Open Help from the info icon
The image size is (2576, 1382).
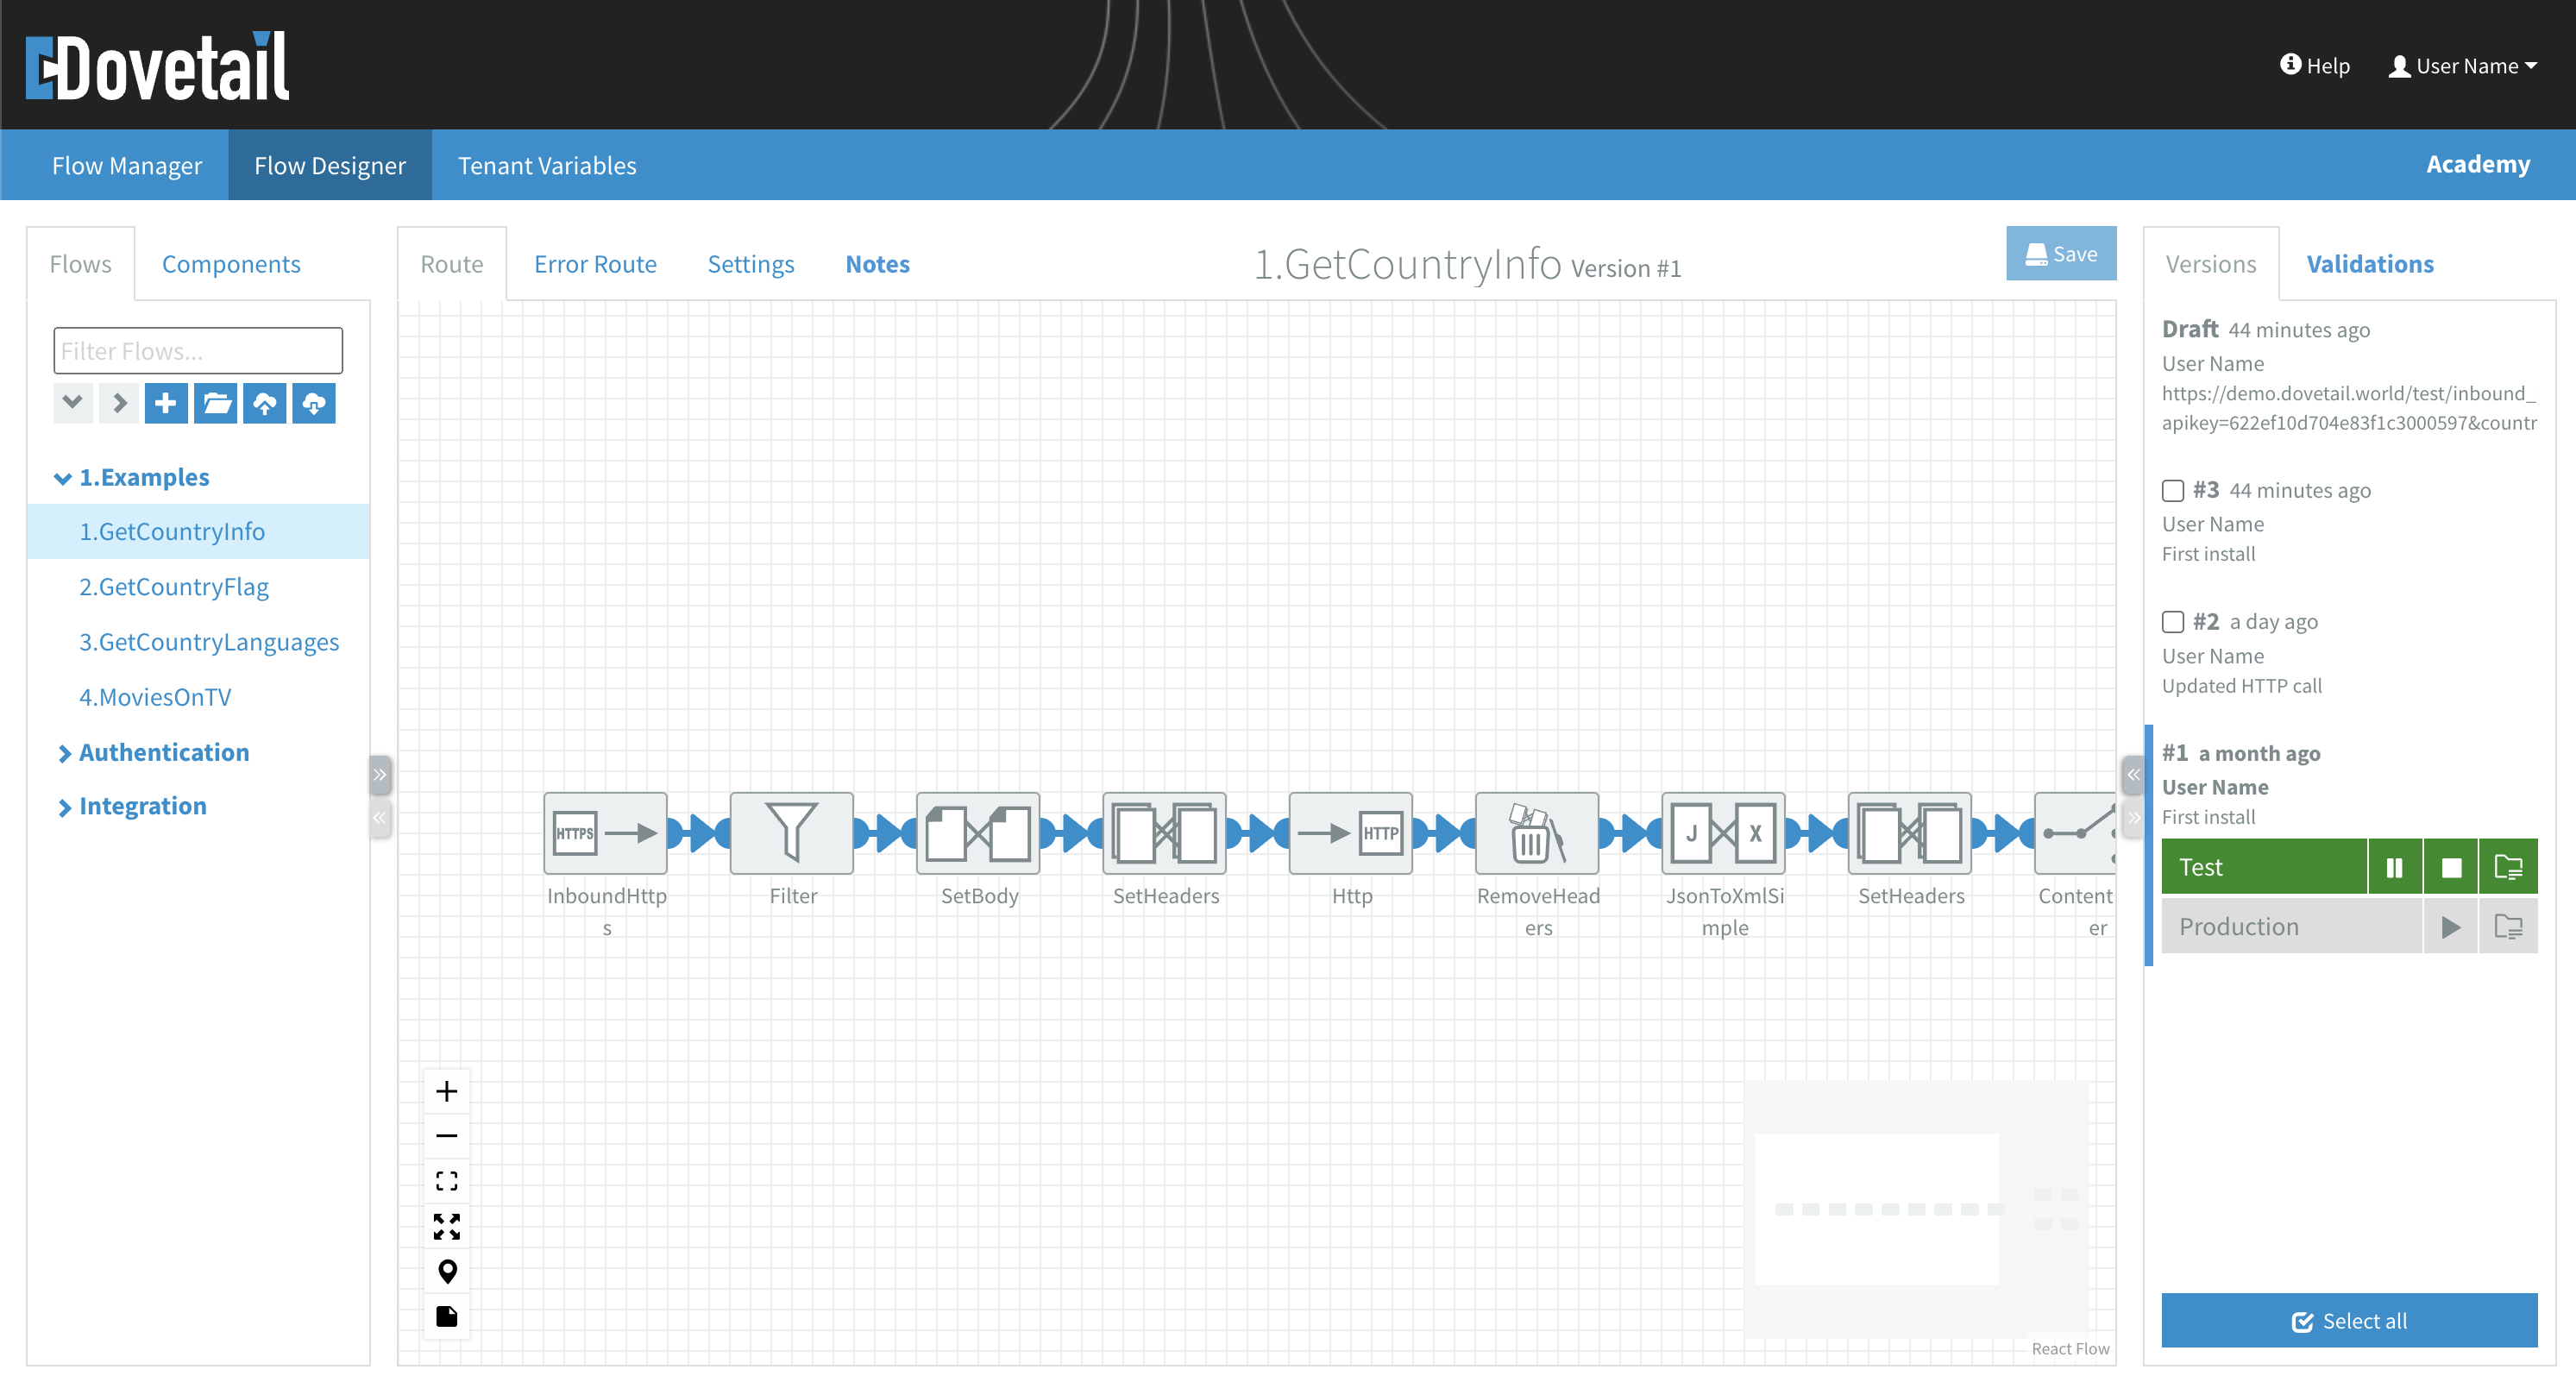2314,66
